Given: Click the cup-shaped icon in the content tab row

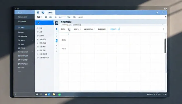Looking at the screenshot, I should (x=69, y=29).
